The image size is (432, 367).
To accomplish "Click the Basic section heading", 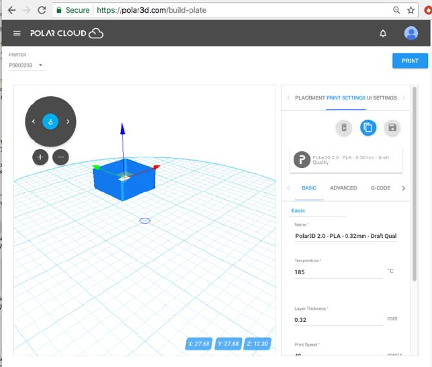I will tap(298, 210).
